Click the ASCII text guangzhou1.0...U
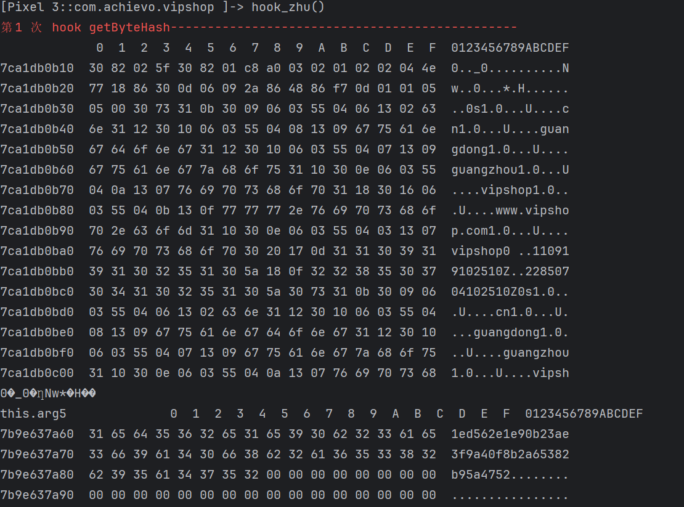Viewport: 684px width, 507px height. pyautogui.click(x=510, y=170)
